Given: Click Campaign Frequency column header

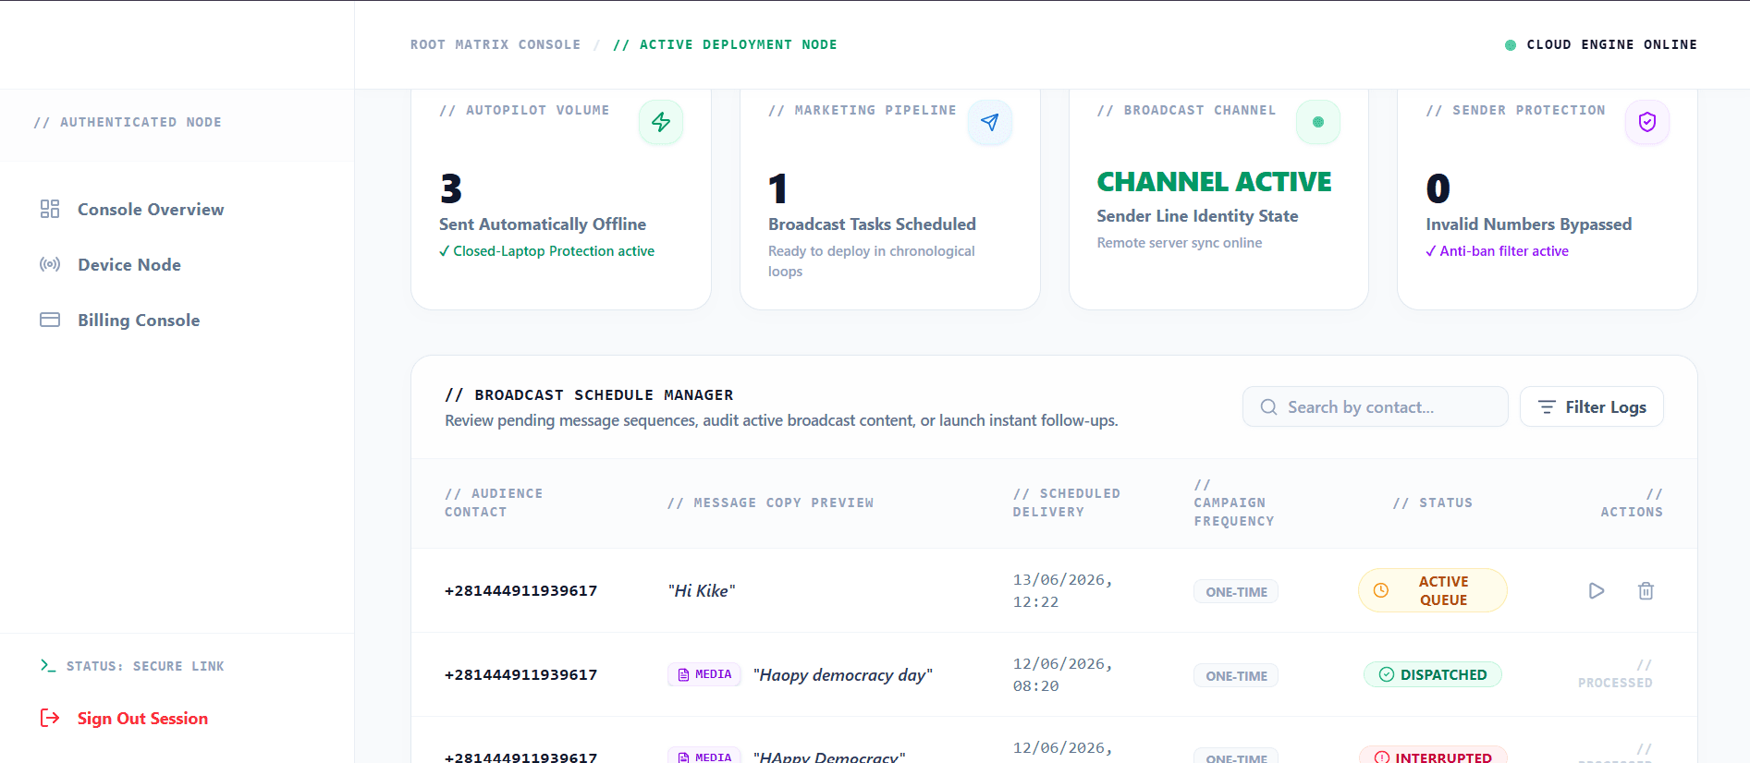Looking at the screenshot, I should pyautogui.click(x=1234, y=503).
